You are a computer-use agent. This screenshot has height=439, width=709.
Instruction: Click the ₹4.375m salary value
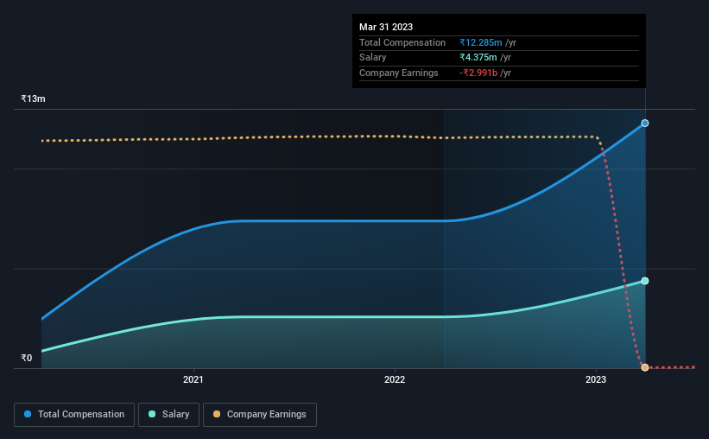pos(478,58)
